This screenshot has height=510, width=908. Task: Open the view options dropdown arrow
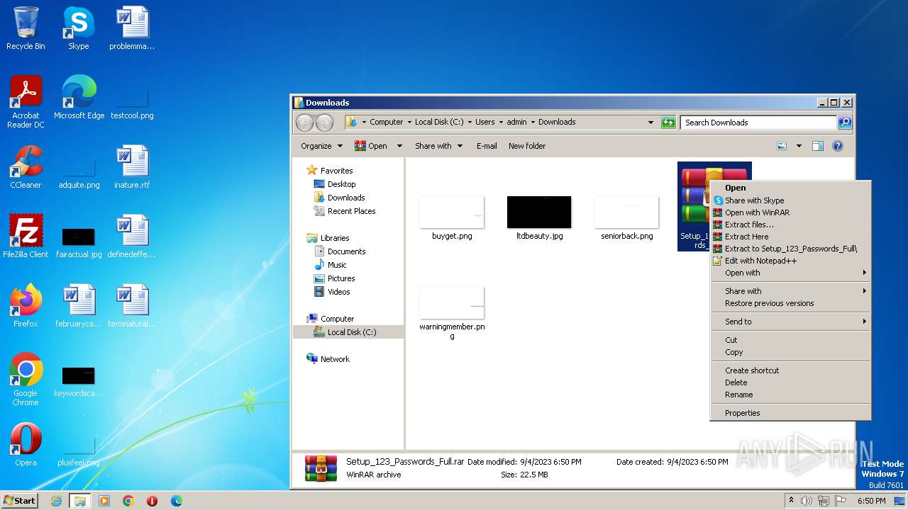click(799, 146)
